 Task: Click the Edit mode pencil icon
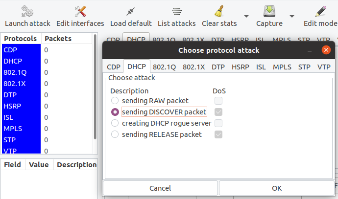(x=320, y=11)
